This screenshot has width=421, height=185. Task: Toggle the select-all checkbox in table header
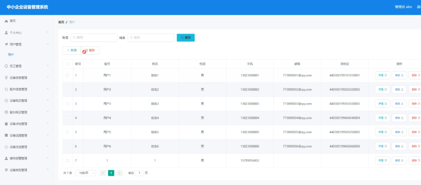tap(67, 64)
